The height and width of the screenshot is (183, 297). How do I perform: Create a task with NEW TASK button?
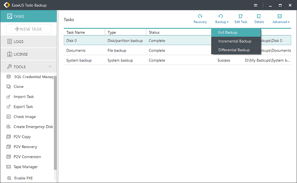pos(29,29)
